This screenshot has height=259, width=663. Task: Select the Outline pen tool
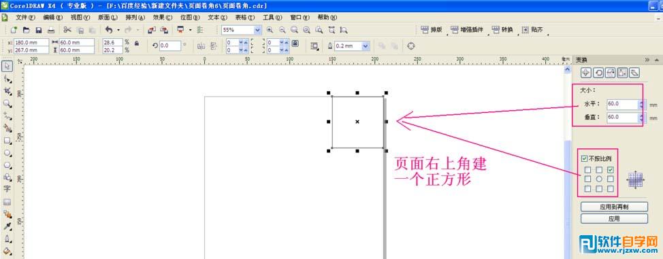tap(7, 239)
